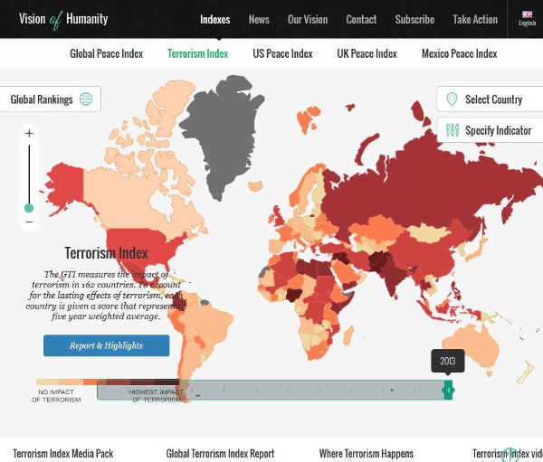Image resolution: width=543 pixels, height=462 pixels.
Task: Expand the Specify Indicator panel
Action: click(498, 130)
